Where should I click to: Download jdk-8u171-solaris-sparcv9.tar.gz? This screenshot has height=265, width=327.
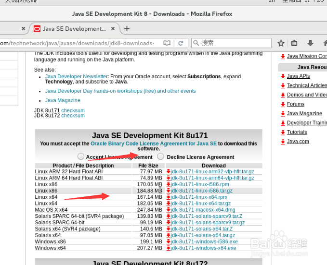pyautogui.click(x=208, y=222)
